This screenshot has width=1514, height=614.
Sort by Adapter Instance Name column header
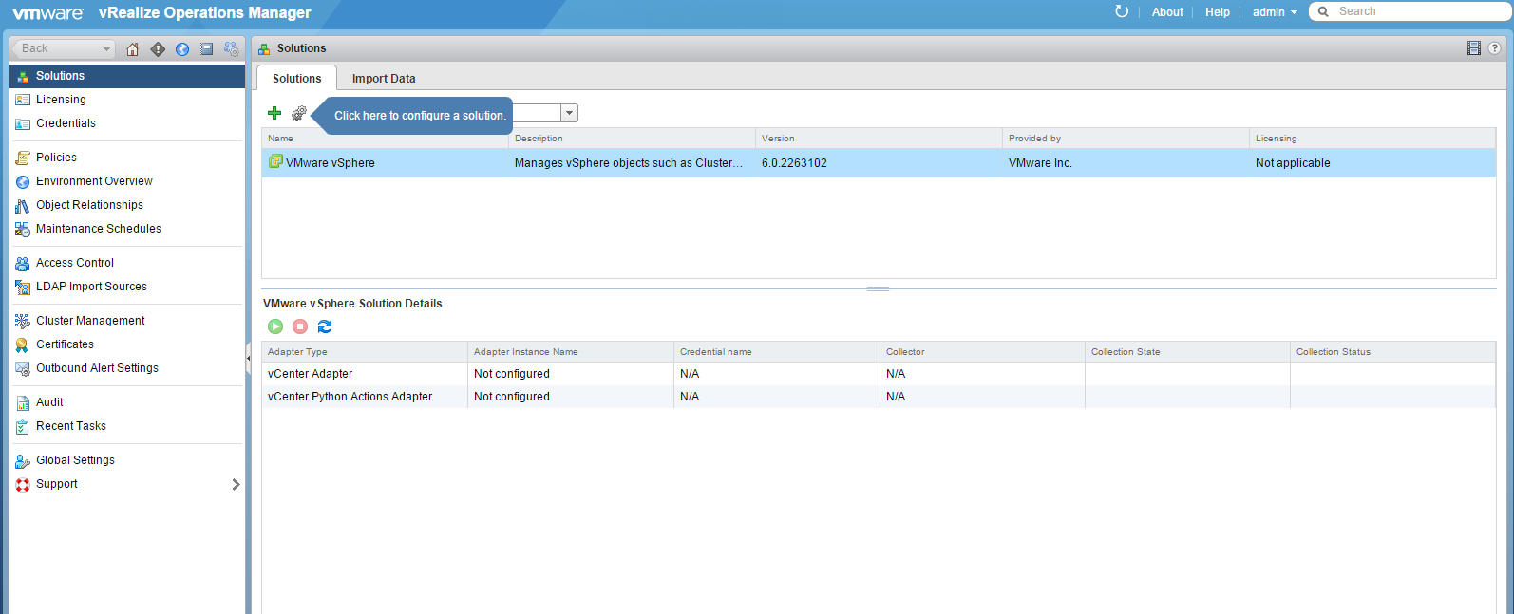click(571, 352)
